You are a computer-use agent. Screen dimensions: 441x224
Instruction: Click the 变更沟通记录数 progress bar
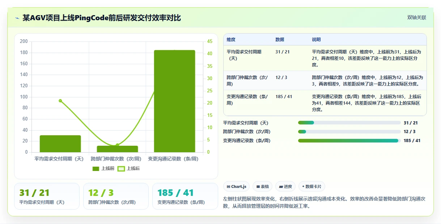click(x=349, y=141)
